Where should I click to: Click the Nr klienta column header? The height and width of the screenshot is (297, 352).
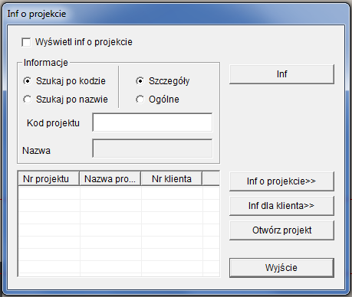click(x=172, y=178)
